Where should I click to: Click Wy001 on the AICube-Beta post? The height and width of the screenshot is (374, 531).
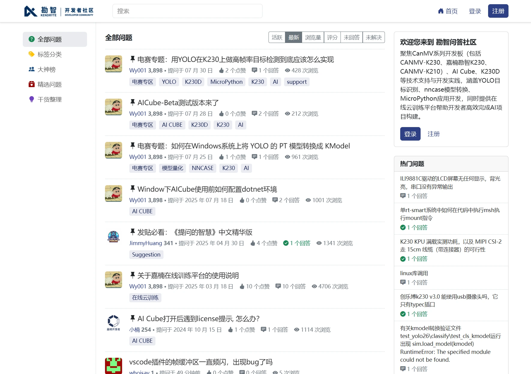pos(138,114)
